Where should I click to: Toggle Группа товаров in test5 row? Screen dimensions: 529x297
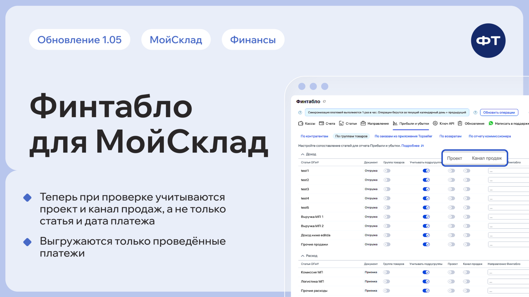[x=387, y=207]
